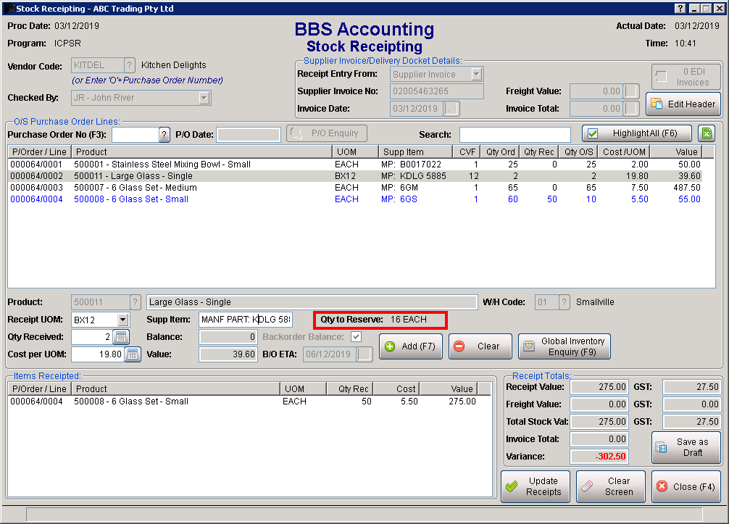Open the calculator next to Cost per UOM
The height and width of the screenshot is (524, 729).
tap(133, 354)
